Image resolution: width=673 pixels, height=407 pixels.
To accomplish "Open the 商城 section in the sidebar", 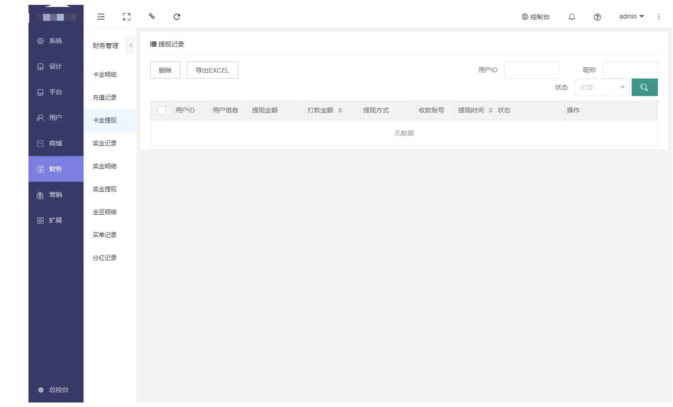I will click(x=56, y=144).
